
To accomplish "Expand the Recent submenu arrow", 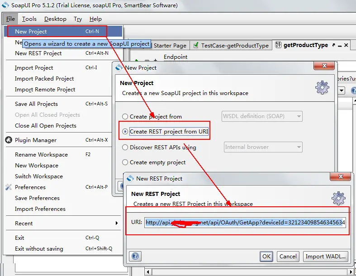I will (116, 224).
